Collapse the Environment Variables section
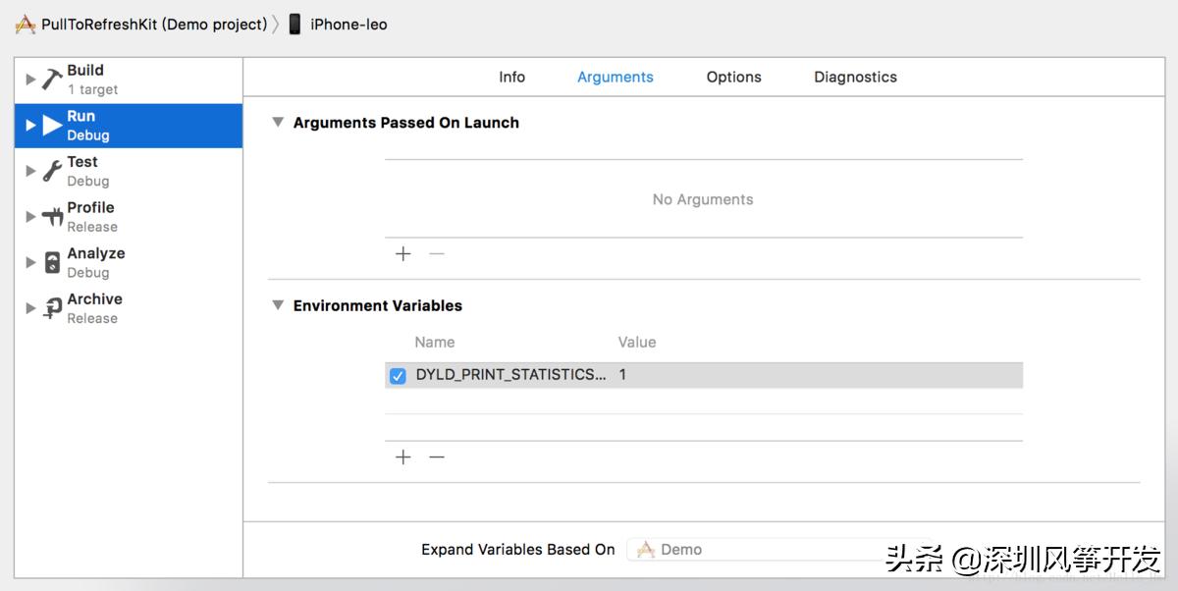 click(278, 305)
